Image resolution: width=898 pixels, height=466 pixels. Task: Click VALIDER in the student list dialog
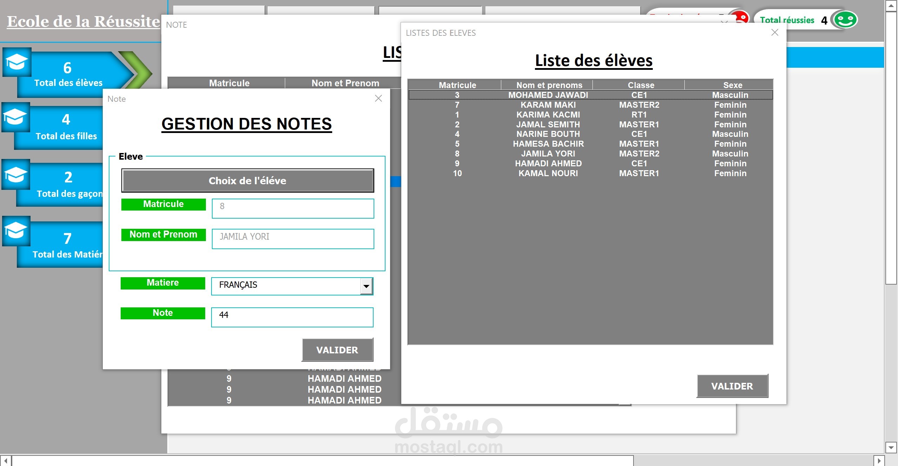[x=732, y=386]
